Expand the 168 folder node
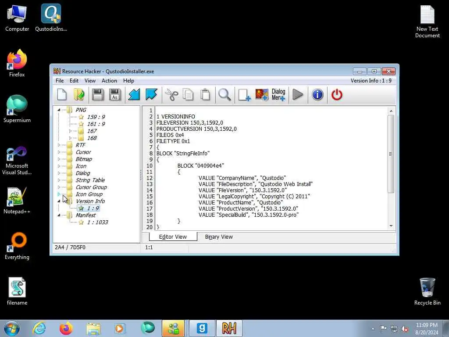This screenshot has height=337, width=449. click(71, 138)
